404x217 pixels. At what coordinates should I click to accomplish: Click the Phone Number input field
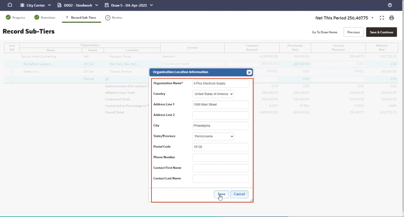[x=220, y=158]
